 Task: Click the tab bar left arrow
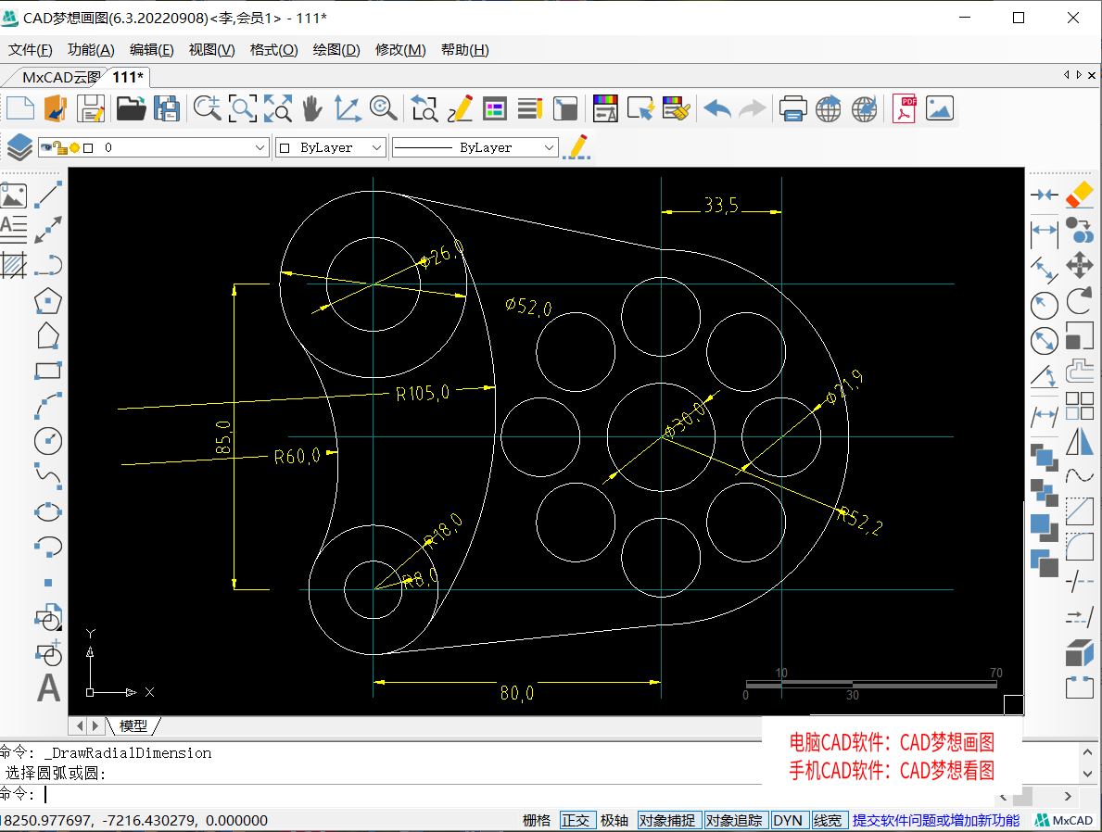point(1066,74)
